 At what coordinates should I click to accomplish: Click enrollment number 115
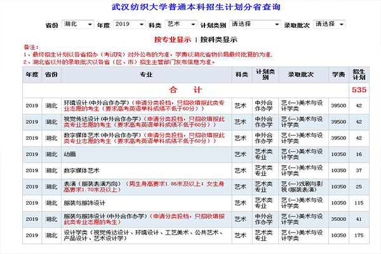pos(359,203)
